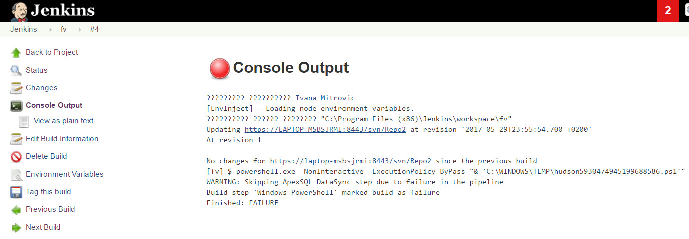Click the Edit Build Information notepad icon
The image size is (689, 239).
tap(16, 139)
